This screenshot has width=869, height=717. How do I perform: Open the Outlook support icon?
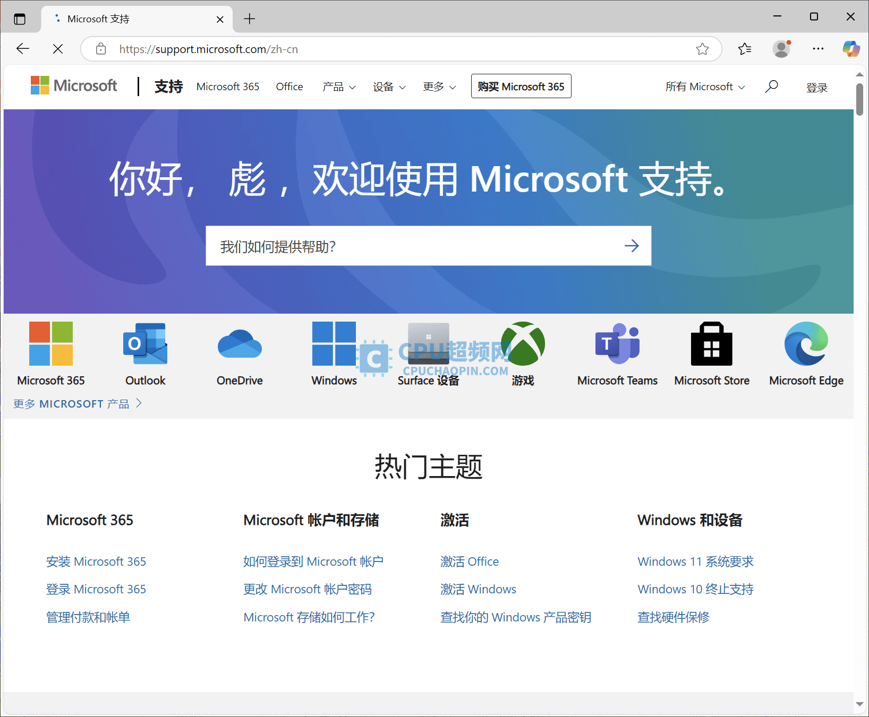click(x=144, y=344)
